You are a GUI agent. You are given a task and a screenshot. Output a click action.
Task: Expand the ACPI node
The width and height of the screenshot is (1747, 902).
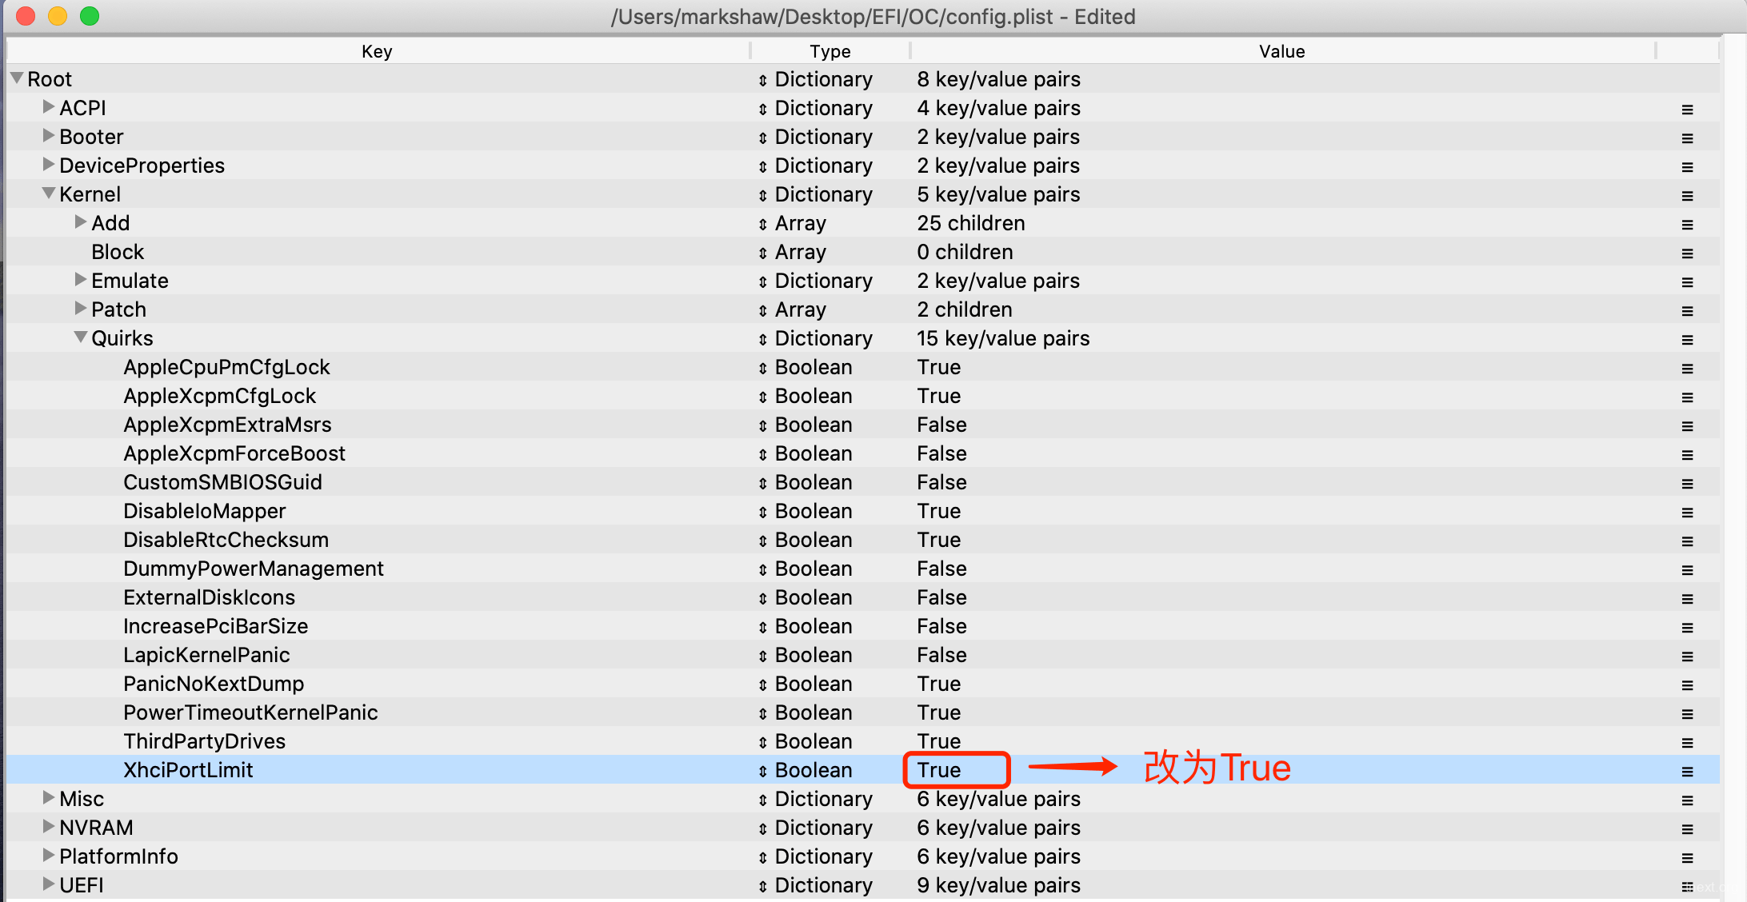point(48,106)
